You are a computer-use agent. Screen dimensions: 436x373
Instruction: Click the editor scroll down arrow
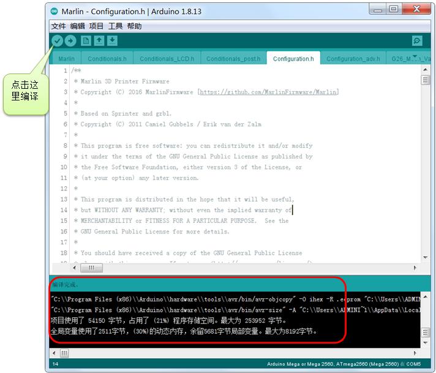pyautogui.click(x=426, y=257)
